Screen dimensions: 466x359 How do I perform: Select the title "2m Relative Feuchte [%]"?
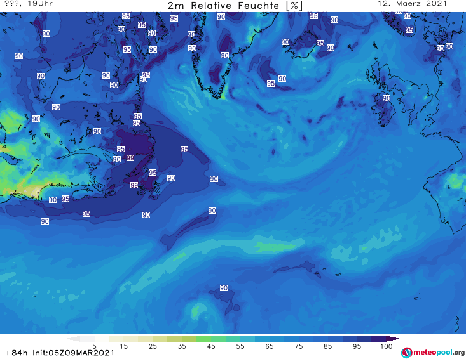(235, 5)
